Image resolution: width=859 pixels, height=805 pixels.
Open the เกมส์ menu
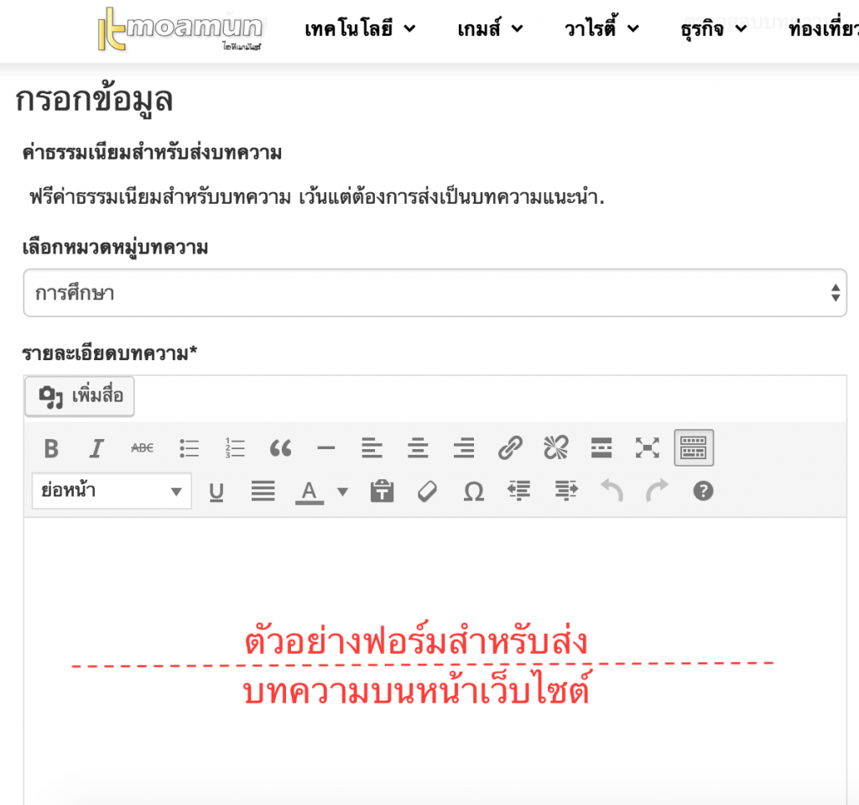click(490, 29)
